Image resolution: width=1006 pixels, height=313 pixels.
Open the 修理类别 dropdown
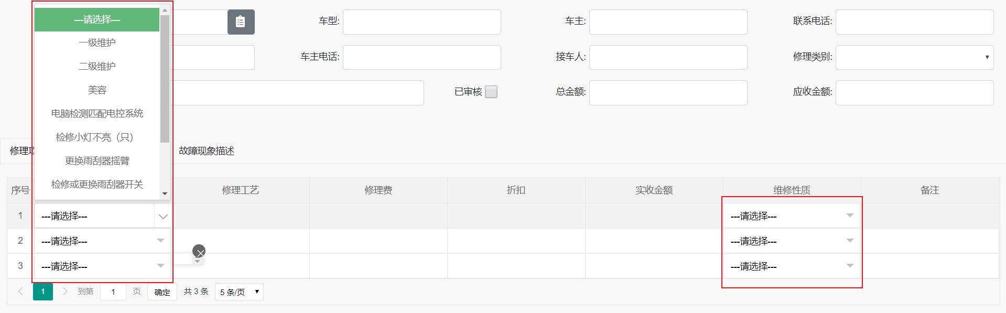pyautogui.click(x=914, y=57)
